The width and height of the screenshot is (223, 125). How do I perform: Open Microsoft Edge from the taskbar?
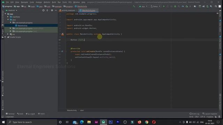point(82,122)
